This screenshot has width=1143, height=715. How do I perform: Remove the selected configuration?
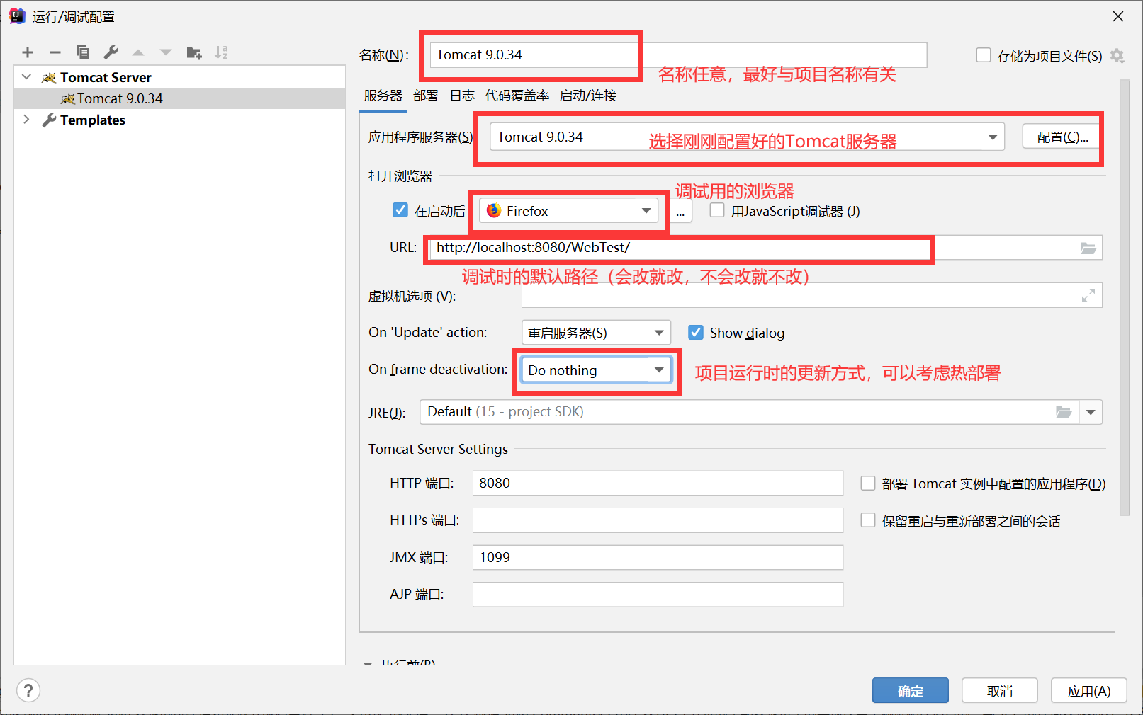tap(55, 52)
